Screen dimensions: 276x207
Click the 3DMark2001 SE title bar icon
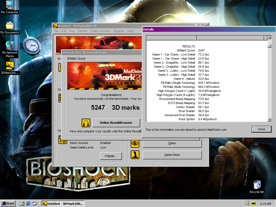[55, 26]
